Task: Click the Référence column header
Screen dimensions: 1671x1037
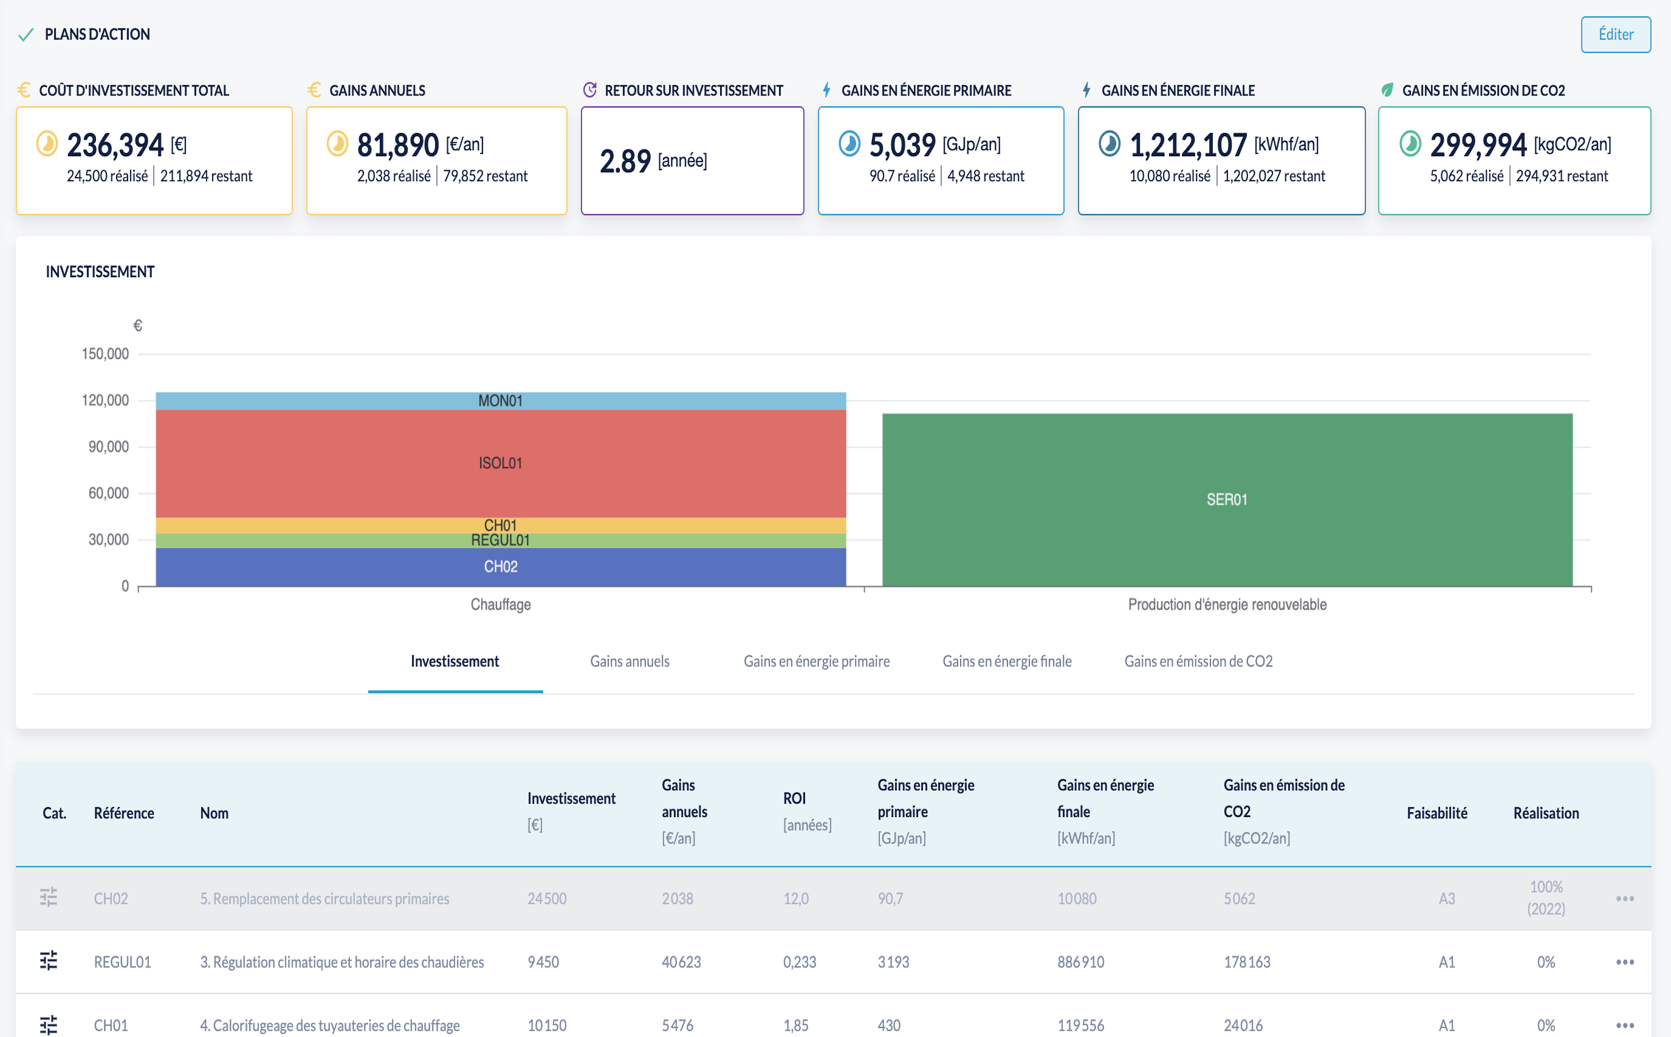Action: 124,813
